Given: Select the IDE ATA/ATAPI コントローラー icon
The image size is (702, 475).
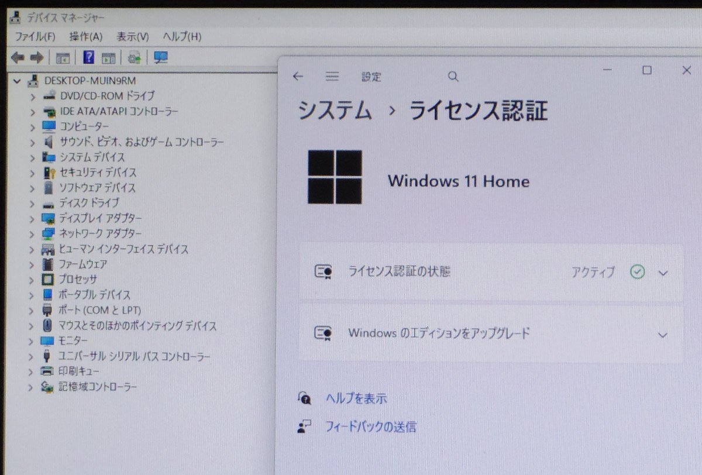Looking at the screenshot, I should point(49,111).
